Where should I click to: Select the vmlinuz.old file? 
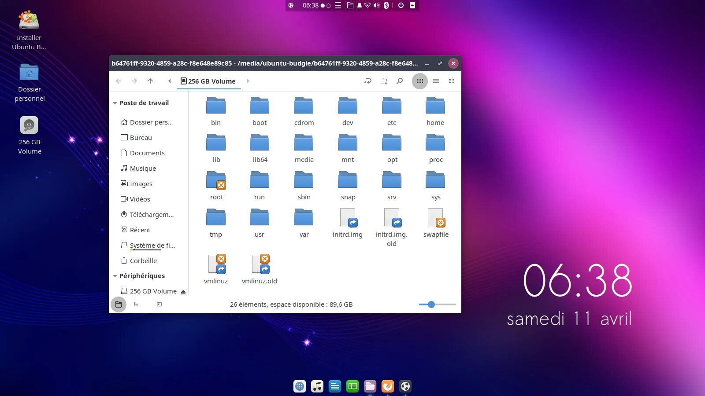click(260, 270)
